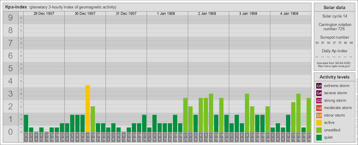Click the G5 extreme storm legend icon
Screen dimensions: 358x145
[319, 86]
